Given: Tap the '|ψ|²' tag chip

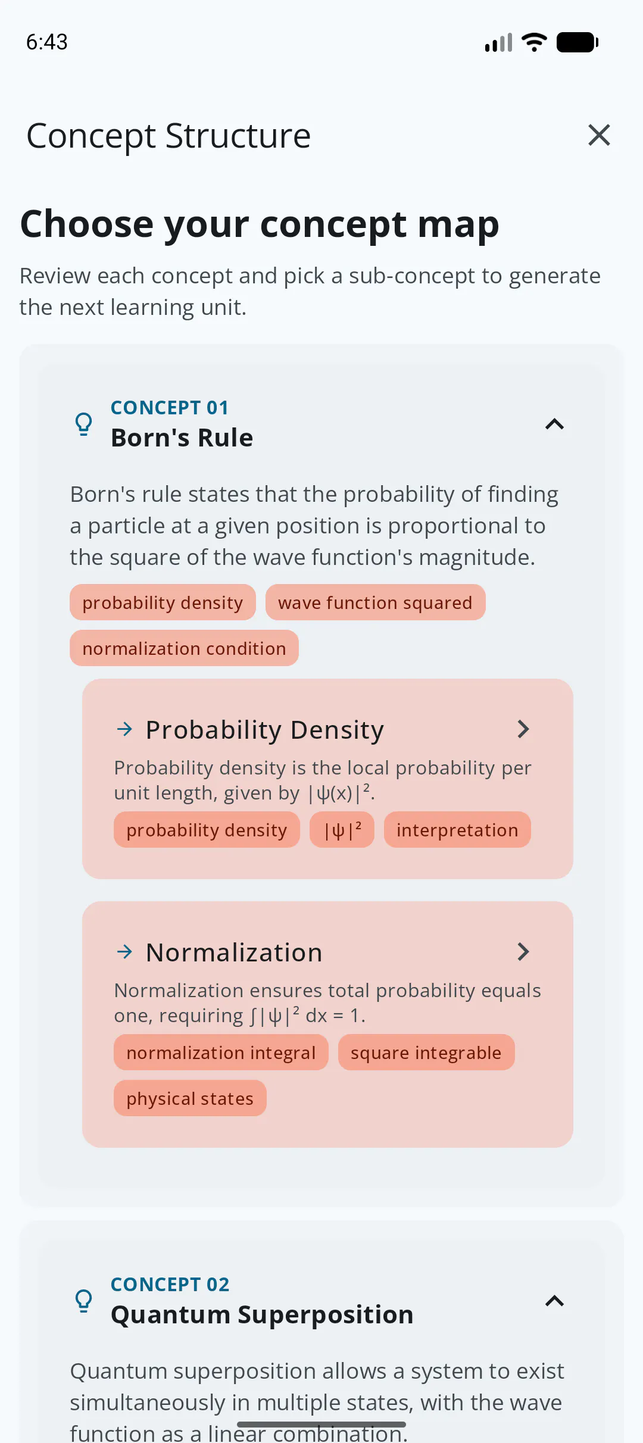Looking at the screenshot, I should [342, 830].
